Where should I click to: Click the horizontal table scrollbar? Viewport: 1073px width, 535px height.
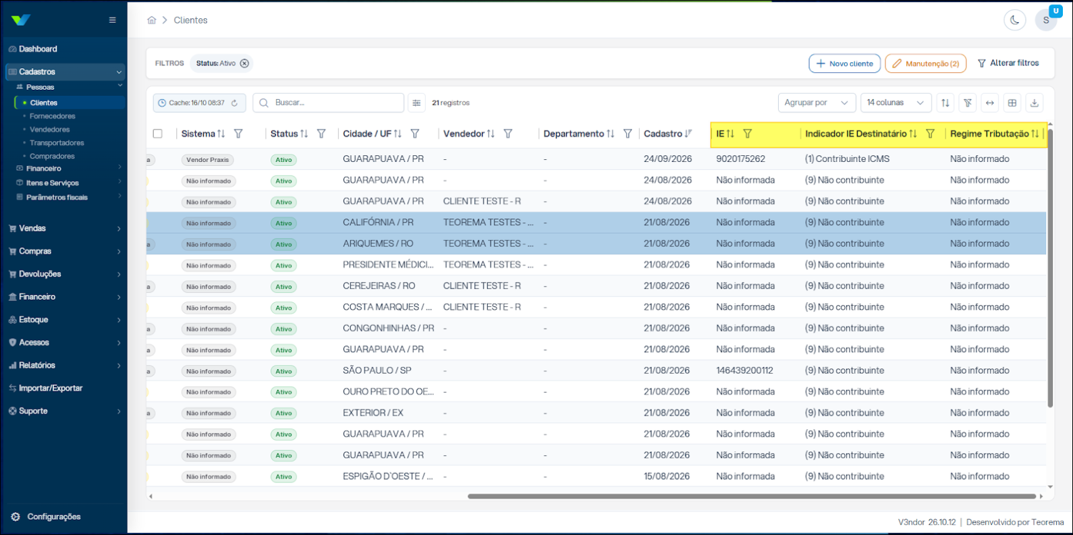pyautogui.click(x=751, y=497)
